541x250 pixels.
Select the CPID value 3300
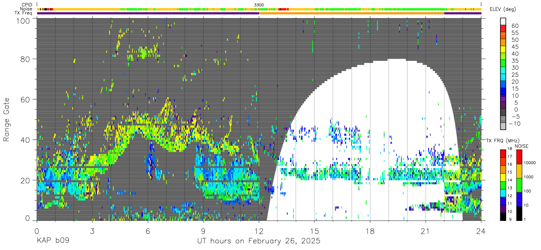click(259, 5)
